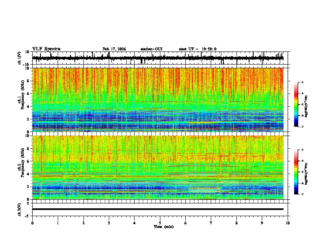Click the '-7' tick on ch.2 color bar

point(302,194)
